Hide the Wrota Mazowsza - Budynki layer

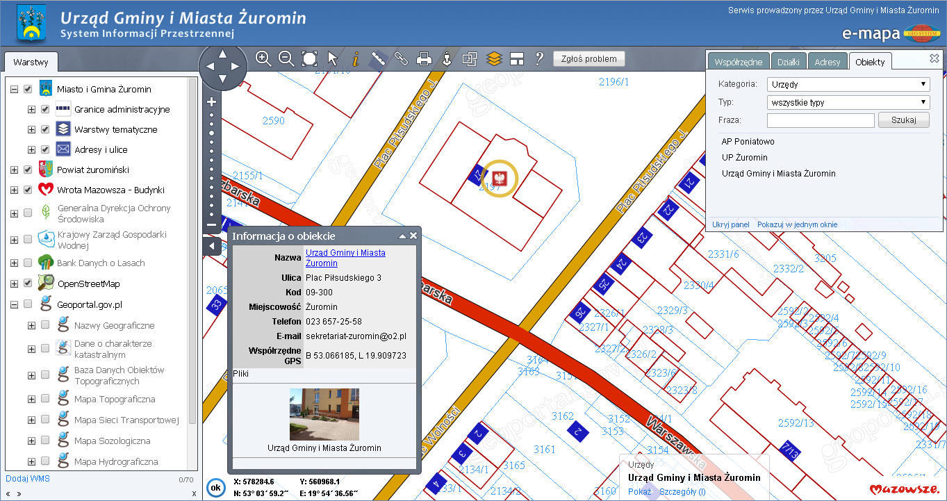point(28,190)
